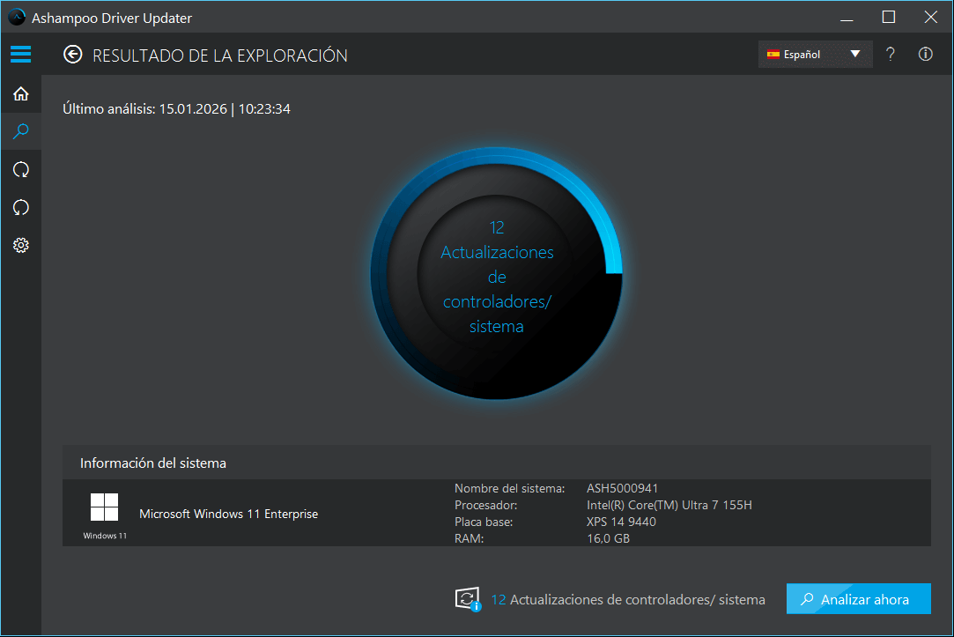
Task: Open help with the question mark icon
Action: click(x=891, y=55)
